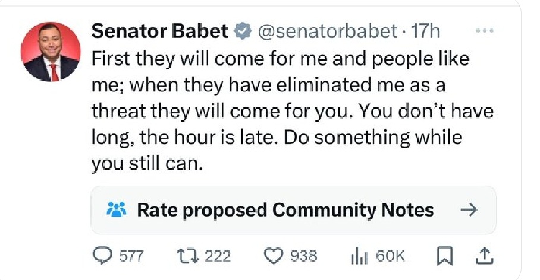Open the three-dot more options menu
The image size is (540, 280).
point(487,30)
